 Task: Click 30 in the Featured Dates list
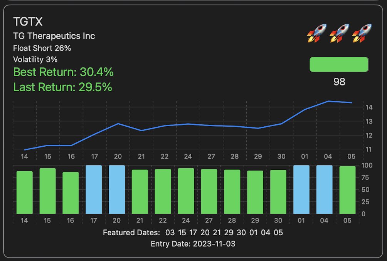pyautogui.click(x=241, y=233)
